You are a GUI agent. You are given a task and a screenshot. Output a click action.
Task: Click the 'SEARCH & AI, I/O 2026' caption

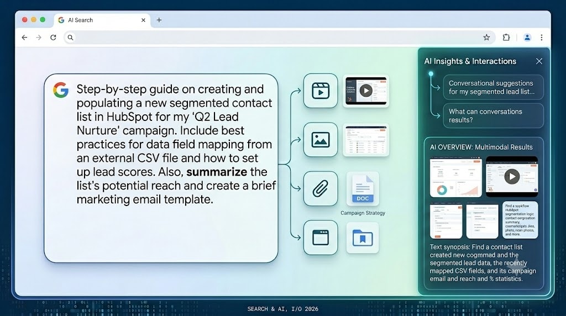tap(282, 309)
